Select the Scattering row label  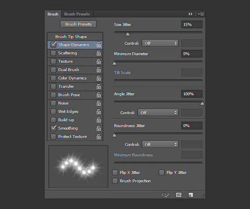pos(67,53)
